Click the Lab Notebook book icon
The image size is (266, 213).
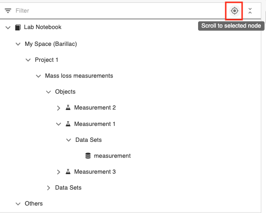pyautogui.click(x=18, y=27)
